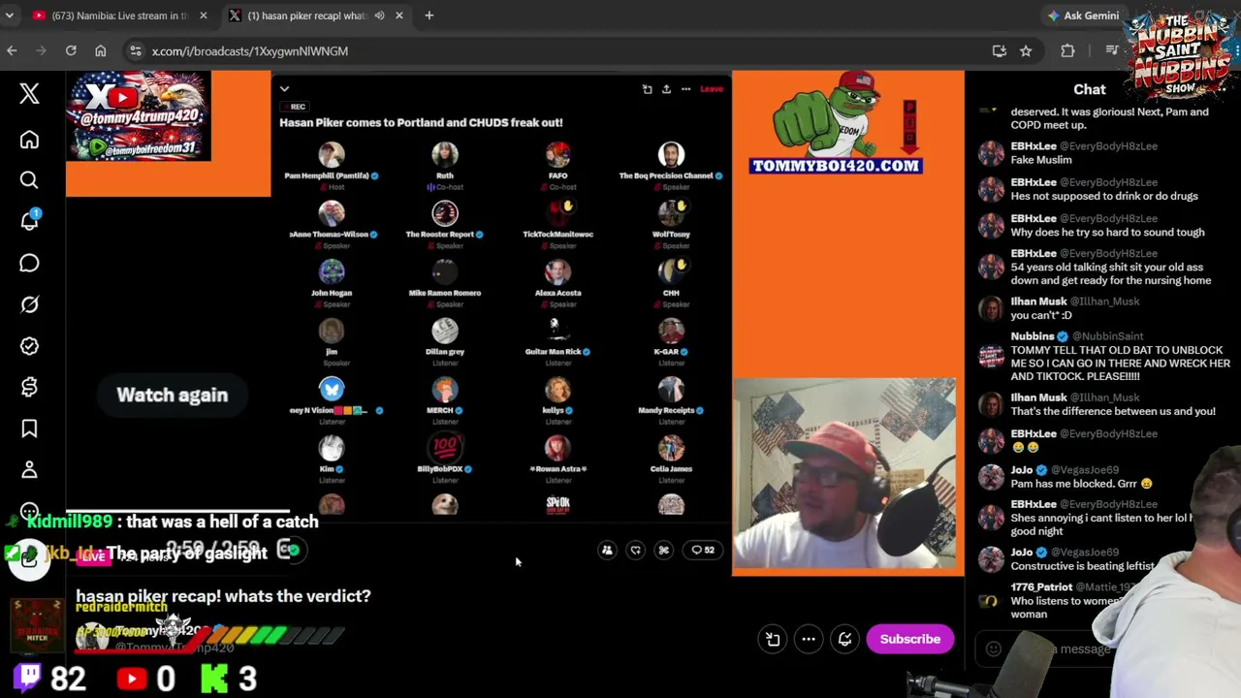Click JoJo's 'Pam has me blocked' message
Image resolution: width=1241 pixels, height=698 pixels.
(1081, 484)
